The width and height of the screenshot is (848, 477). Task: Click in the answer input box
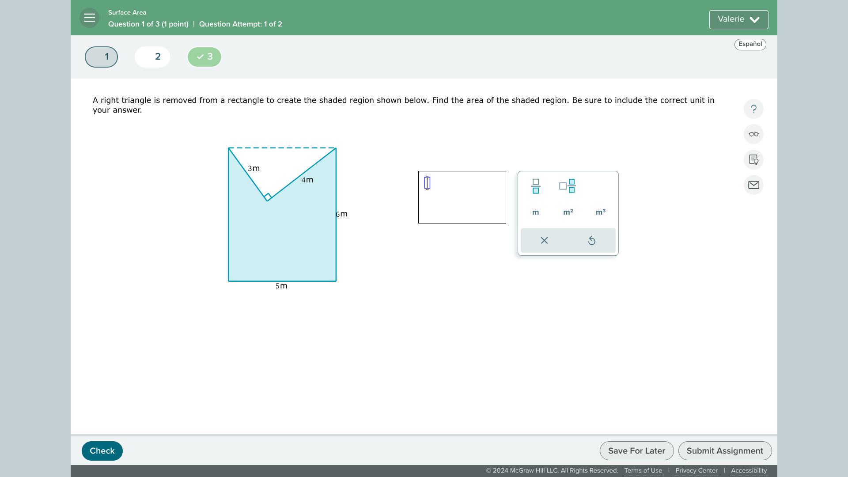pyautogui.click(x=462, y=197)
